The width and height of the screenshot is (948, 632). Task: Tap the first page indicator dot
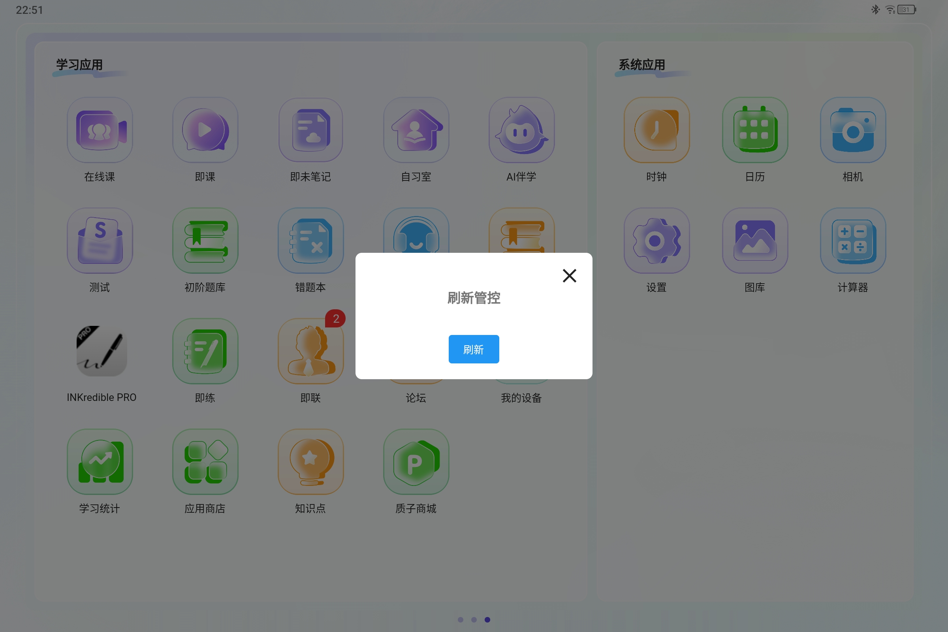(x=460, y=619)
